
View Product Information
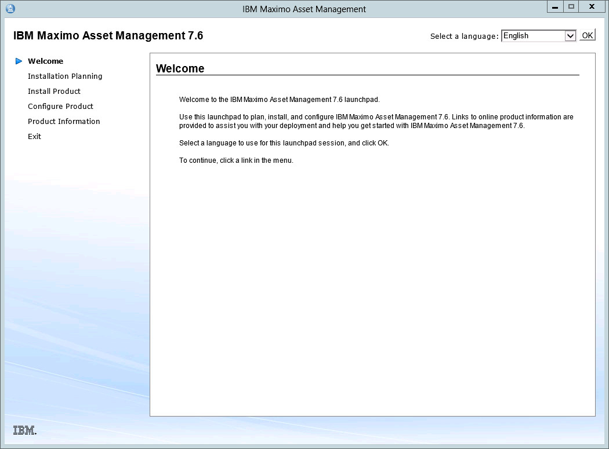coord(64,121)
